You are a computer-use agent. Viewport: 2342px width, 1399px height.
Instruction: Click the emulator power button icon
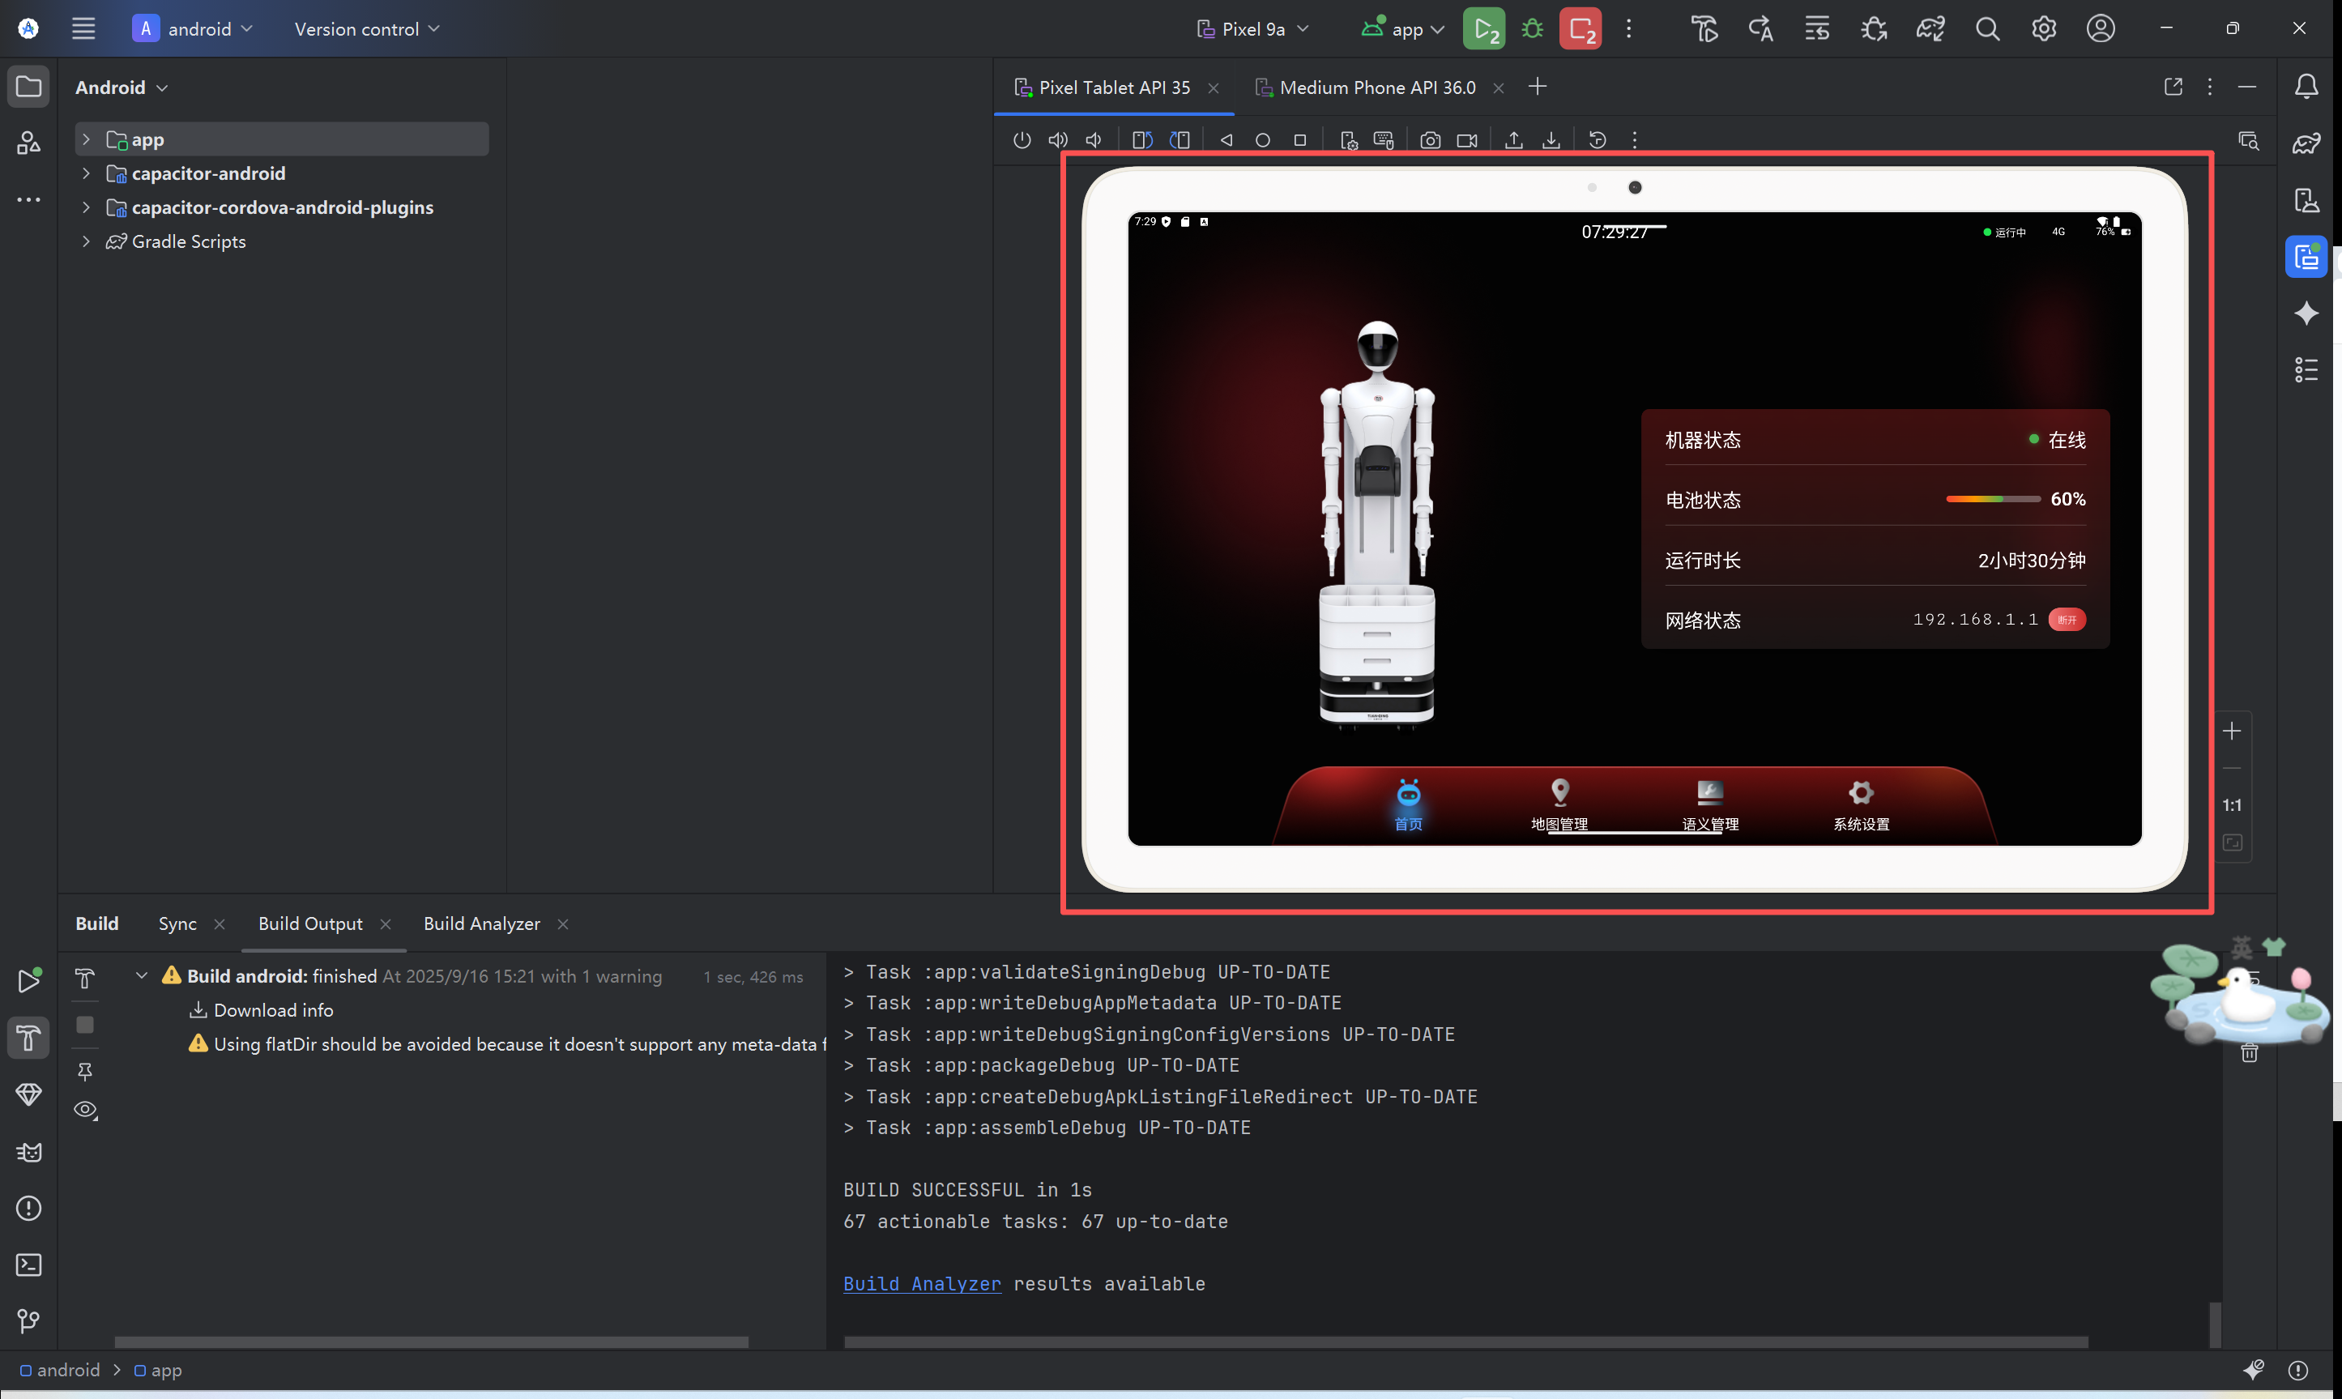(1022, 140)
